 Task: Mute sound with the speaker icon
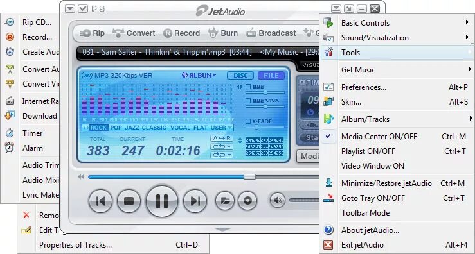coord(278,200)
